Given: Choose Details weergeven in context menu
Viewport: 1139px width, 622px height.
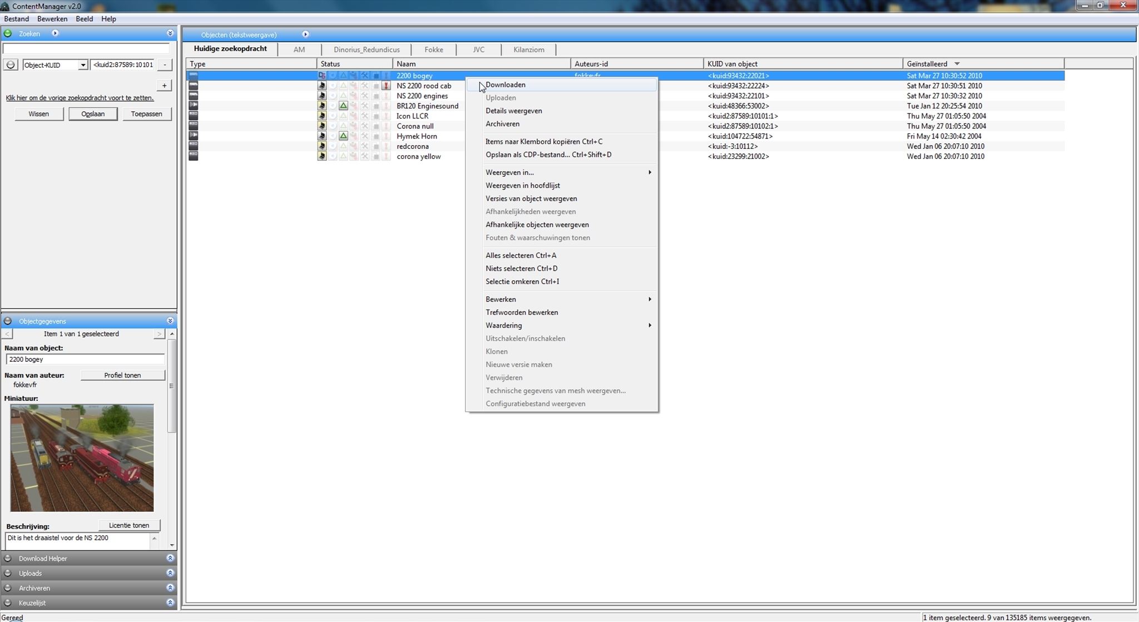Looking at the screenshot, I should click(x=562, y=111).
